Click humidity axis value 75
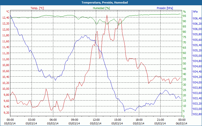Viewport: 202px width, 126px height. [185, 37]
